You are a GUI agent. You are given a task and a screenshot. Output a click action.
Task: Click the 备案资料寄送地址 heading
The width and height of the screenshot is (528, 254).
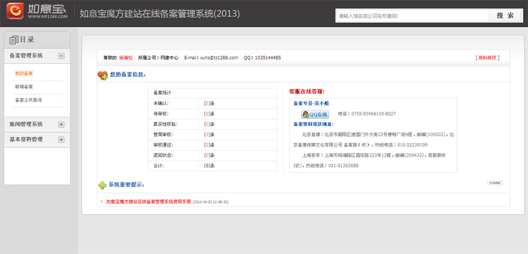(x=313, y=124)
